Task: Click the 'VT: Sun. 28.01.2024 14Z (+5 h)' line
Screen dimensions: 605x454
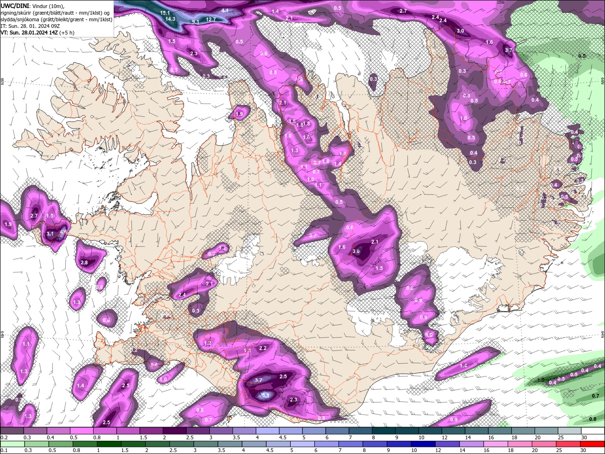Action: tap(37, 33)
